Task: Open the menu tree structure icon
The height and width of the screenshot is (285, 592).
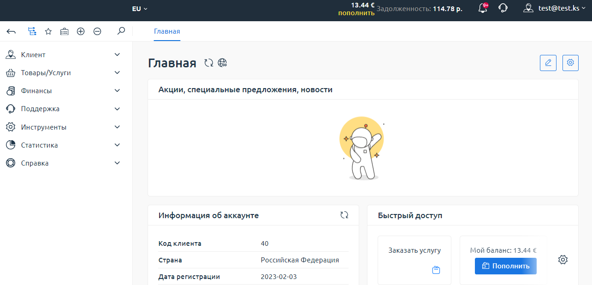Action: click(x=32, y=31)
